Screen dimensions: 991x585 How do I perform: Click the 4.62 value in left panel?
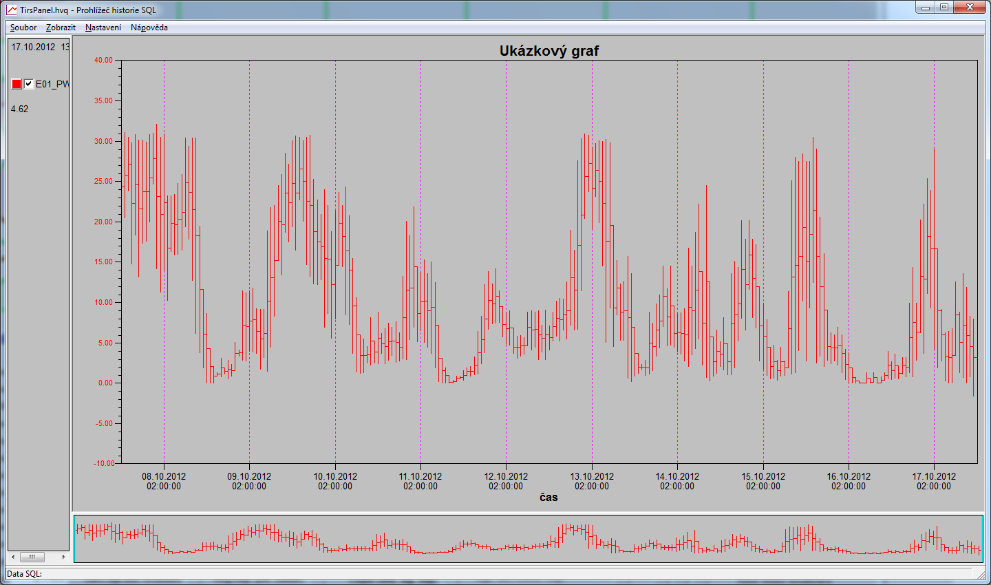pos(20,109)
